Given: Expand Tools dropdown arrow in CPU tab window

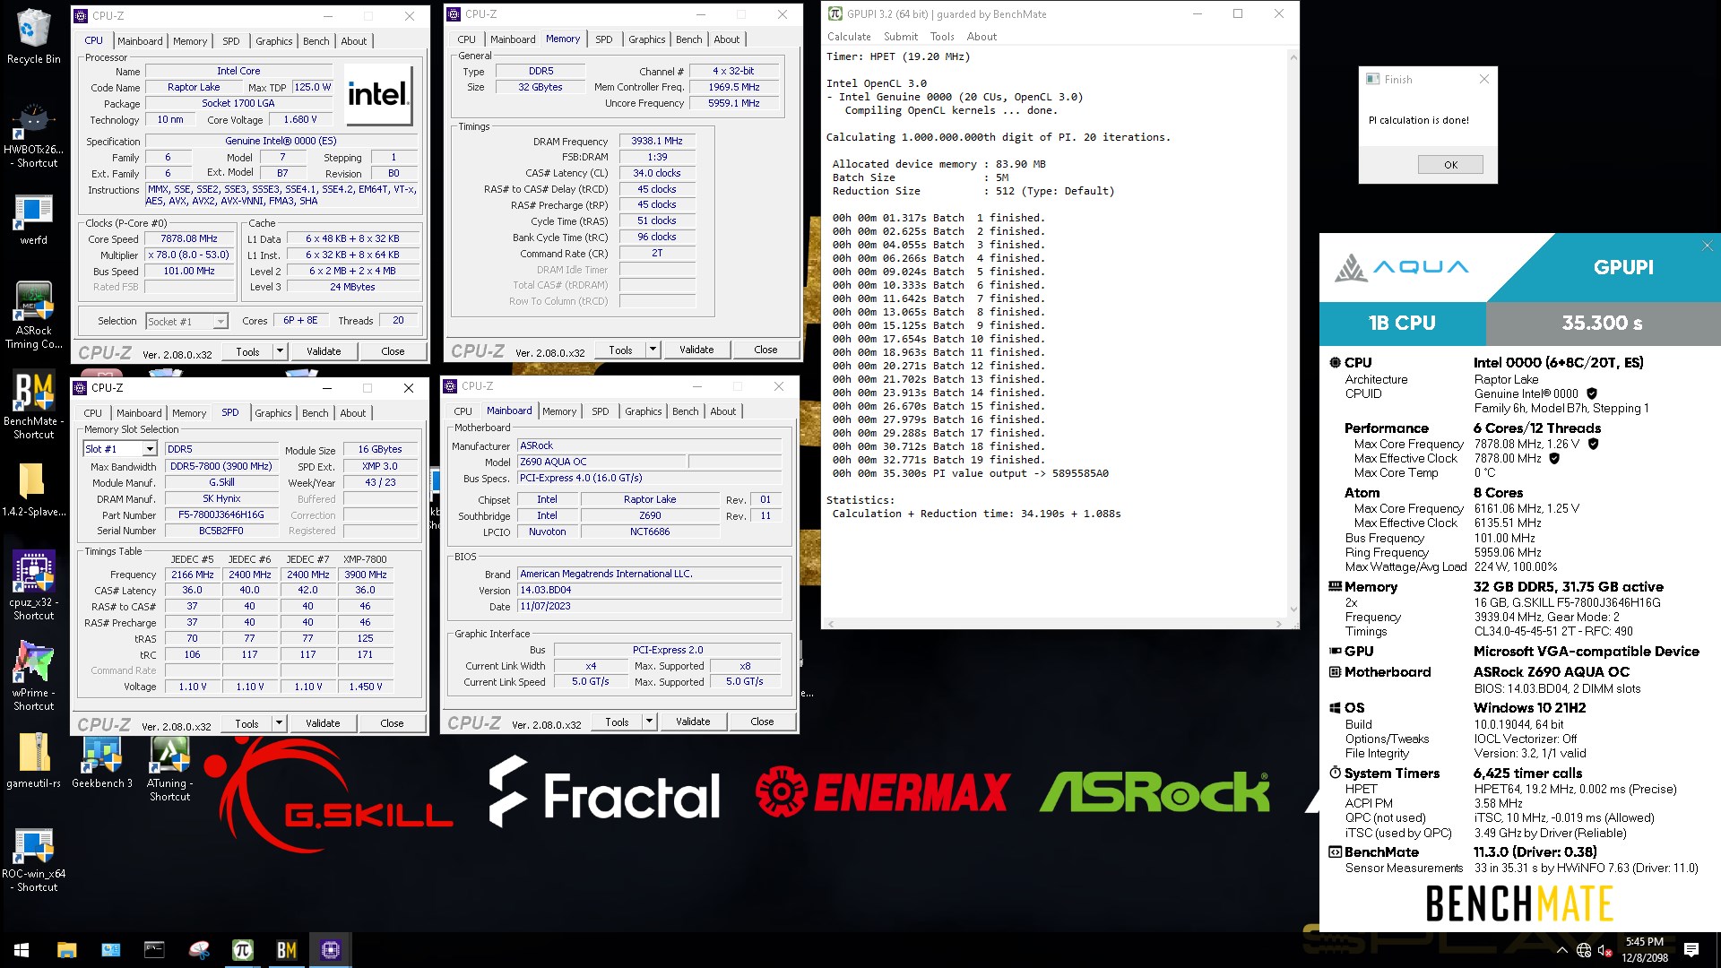Looking at the screenshot, I should 280,351.
